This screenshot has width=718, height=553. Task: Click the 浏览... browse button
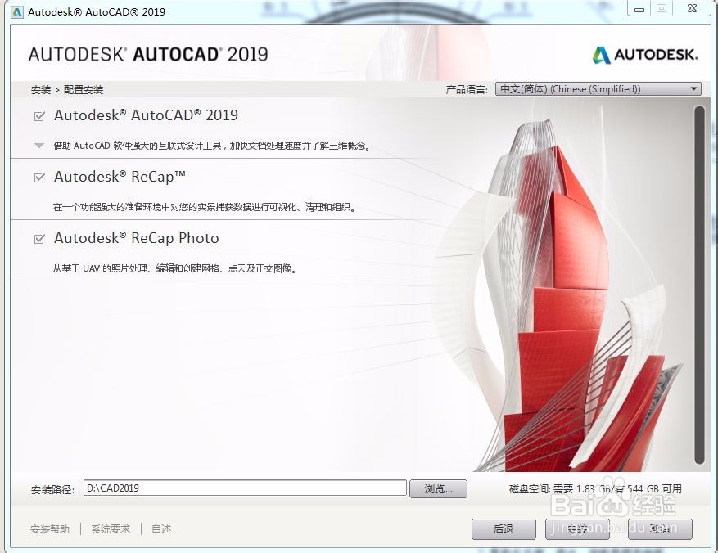(x=438, y=489)
